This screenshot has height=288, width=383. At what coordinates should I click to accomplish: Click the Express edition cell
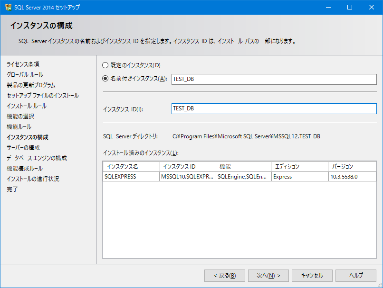click(300, 177)
